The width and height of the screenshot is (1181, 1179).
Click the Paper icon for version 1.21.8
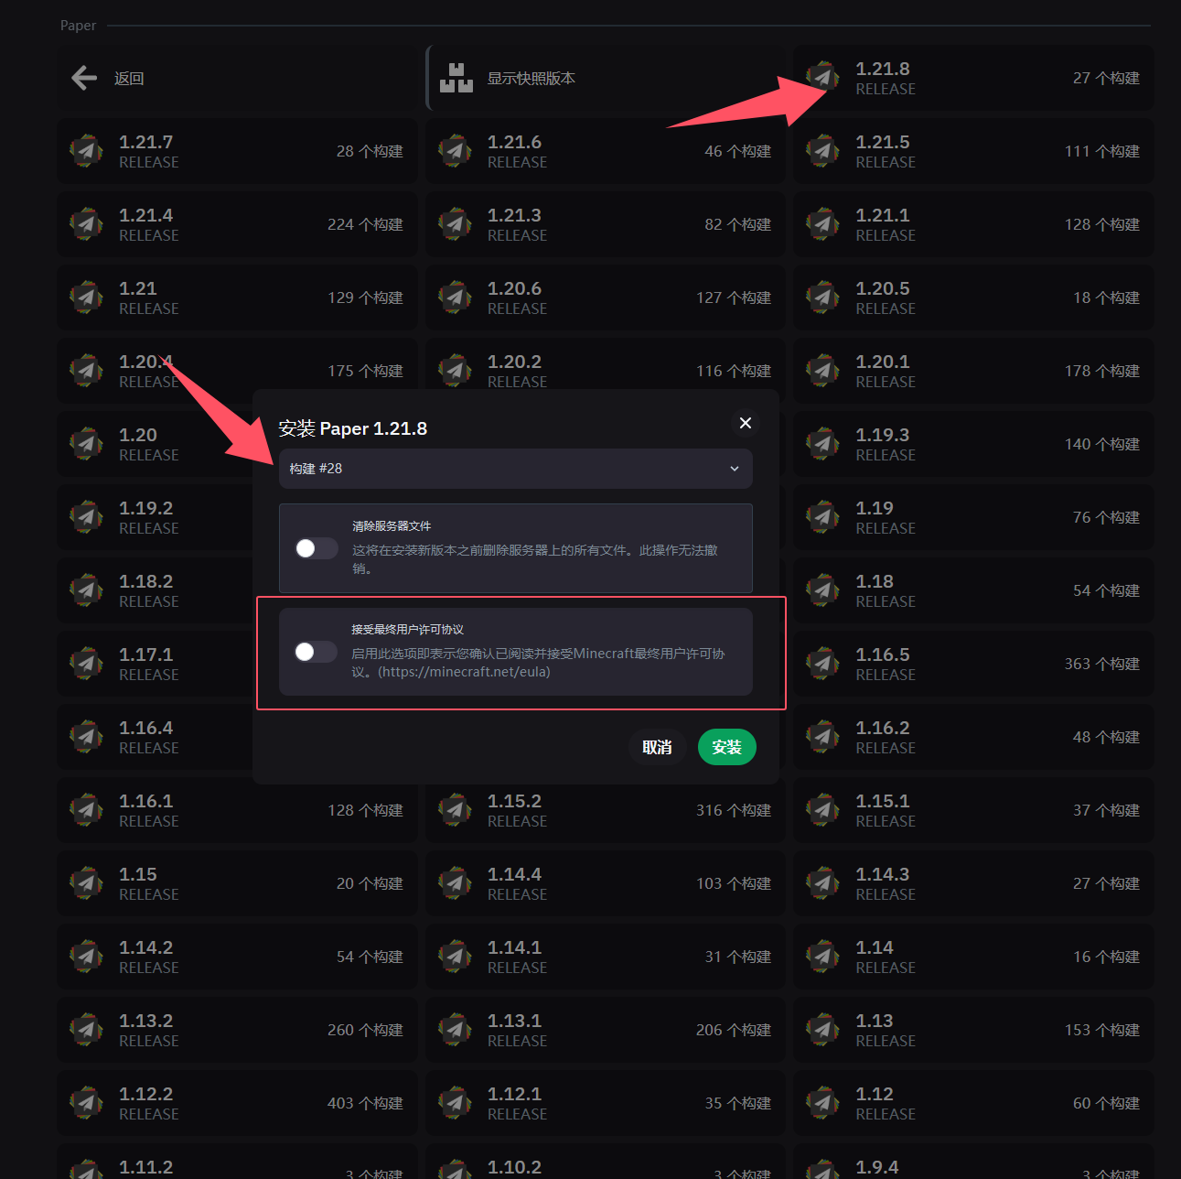click(822, 78)
